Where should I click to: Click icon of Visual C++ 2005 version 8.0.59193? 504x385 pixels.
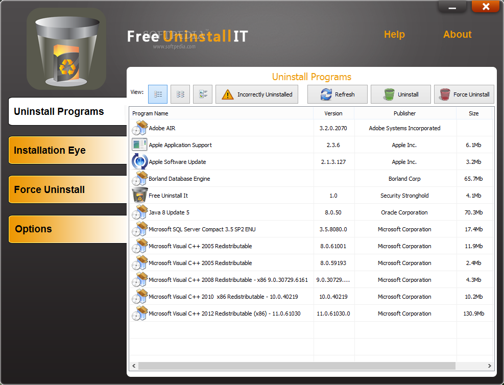[x=140, y=262]
